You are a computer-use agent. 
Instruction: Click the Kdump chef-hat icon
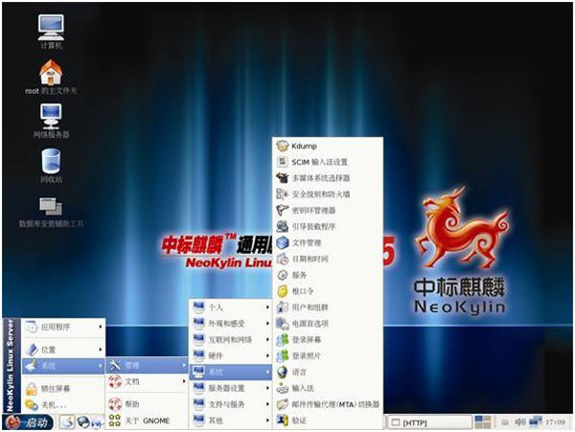[x=283, y=146]
